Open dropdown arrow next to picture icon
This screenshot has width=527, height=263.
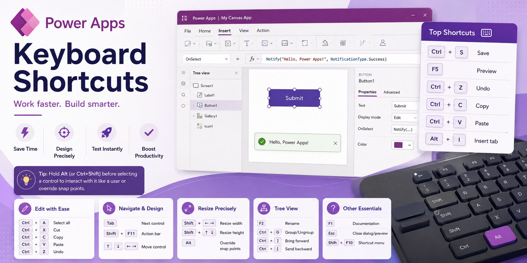coord(291,43)
